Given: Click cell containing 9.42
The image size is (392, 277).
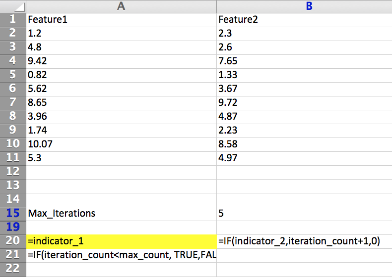Looking at the screenshot, I should click(121, 61).
